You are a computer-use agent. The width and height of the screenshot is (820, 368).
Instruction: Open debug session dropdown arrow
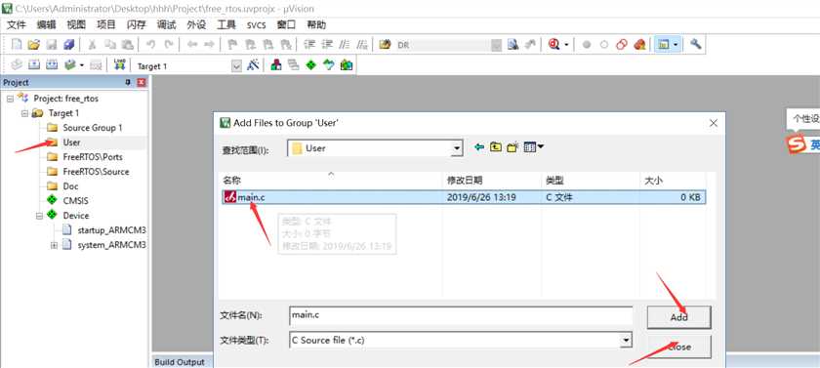[566, 46]
